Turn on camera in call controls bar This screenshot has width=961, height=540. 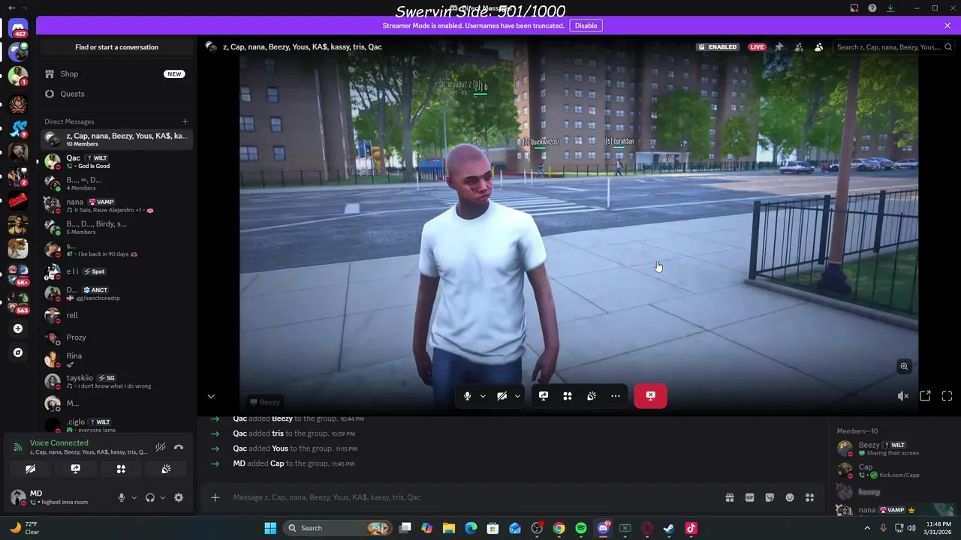(502, 396)
